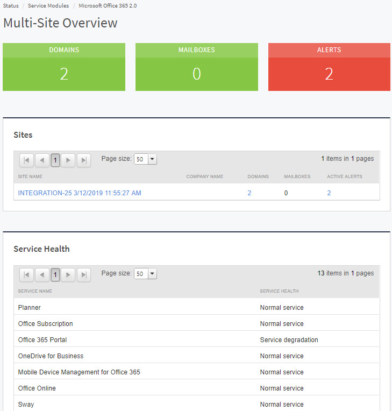This screenshot has width=392, height=411.
Task: Select the OneDrive for Business row
Action: point(196,356)
